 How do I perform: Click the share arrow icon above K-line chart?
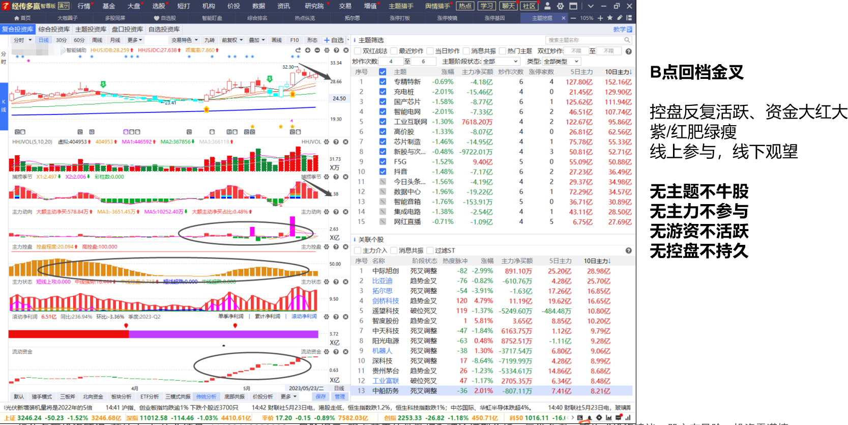(298, 50)
